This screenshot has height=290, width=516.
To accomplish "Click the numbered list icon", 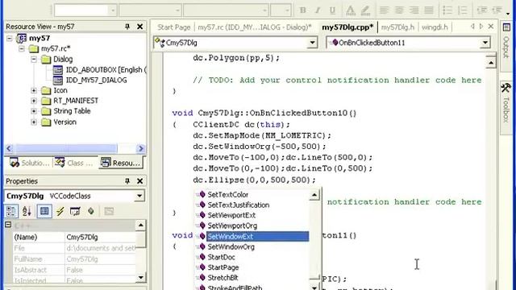I will [462, 10].
